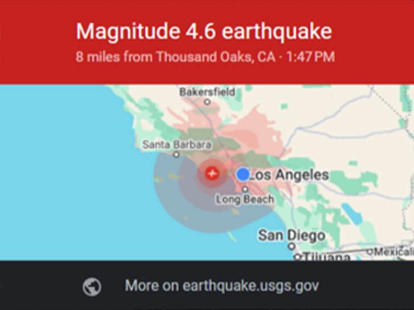Click the Santa Barbara map label
The width and height of the screenshot is (414, 310).
tap(177, 145)
